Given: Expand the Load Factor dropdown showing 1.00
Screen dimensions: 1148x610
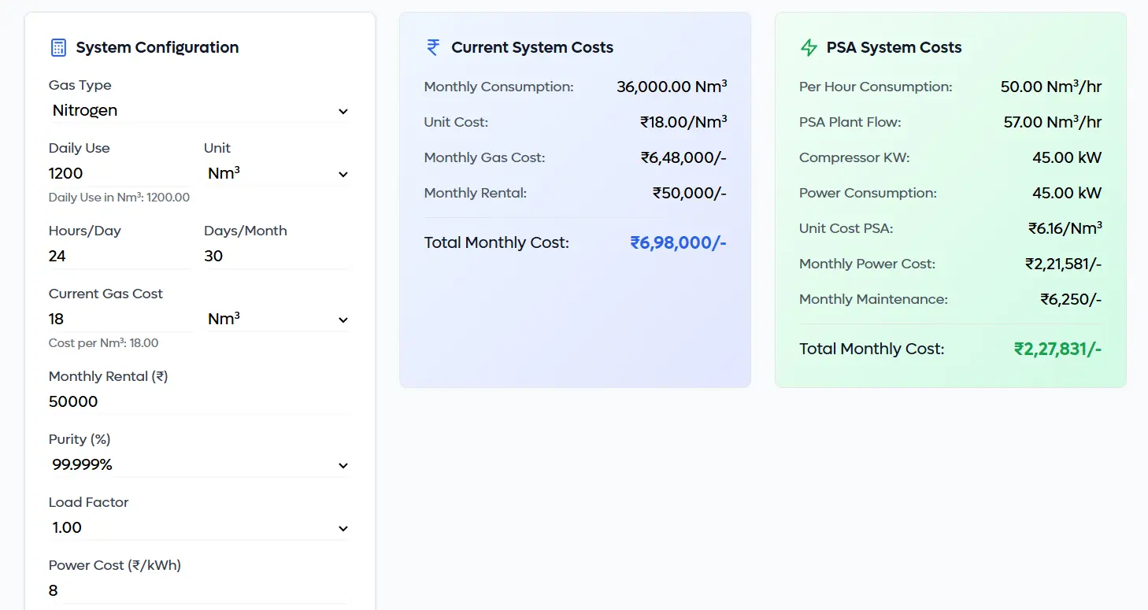Looking at the screenshot, I should 200,528.
